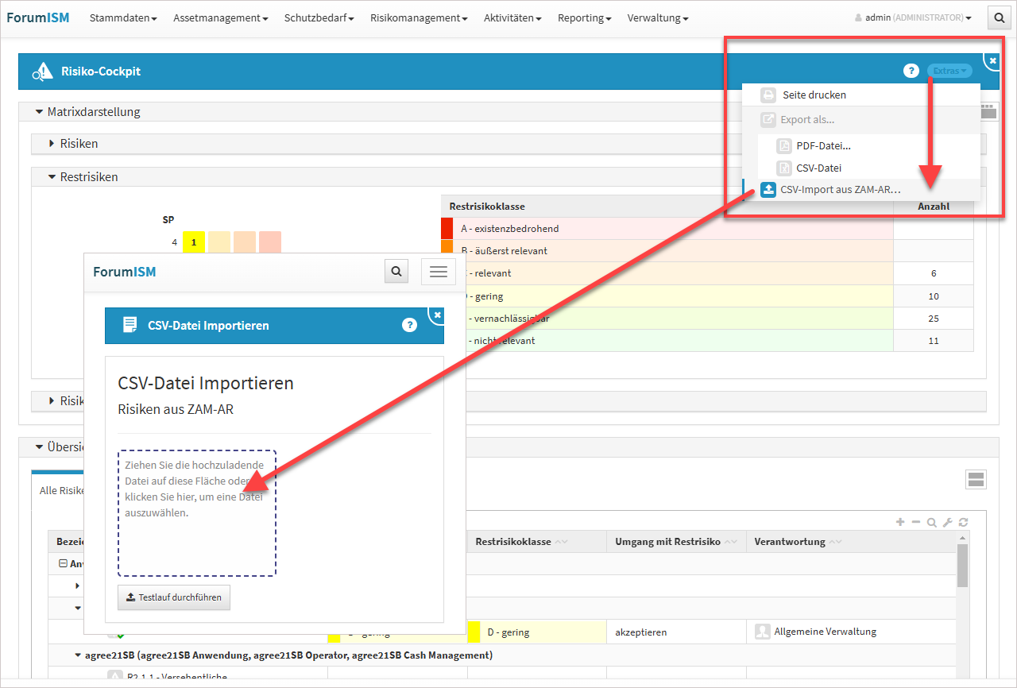
Task: Collapse the Restrisiken subsection
Action: (52, 177)
